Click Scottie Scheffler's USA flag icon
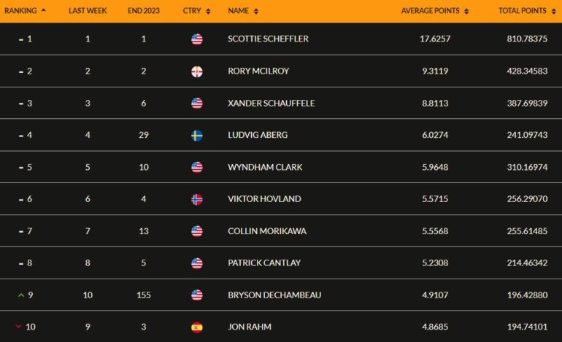This screenshot has height=342, width=562. (197, 39)
